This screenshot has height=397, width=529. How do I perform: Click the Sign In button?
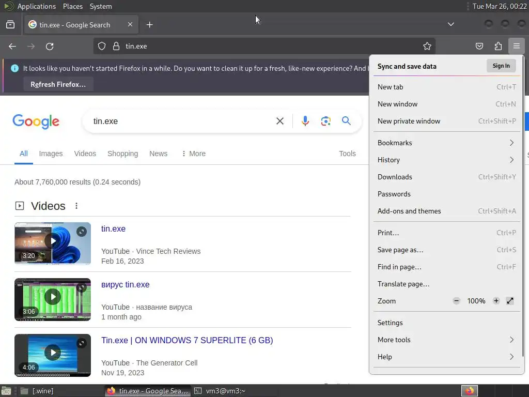click(501, 66)
